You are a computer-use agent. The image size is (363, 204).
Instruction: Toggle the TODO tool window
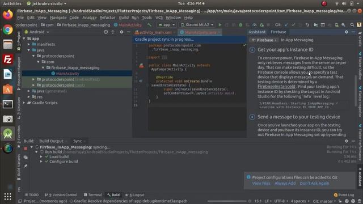coord(32,195)
